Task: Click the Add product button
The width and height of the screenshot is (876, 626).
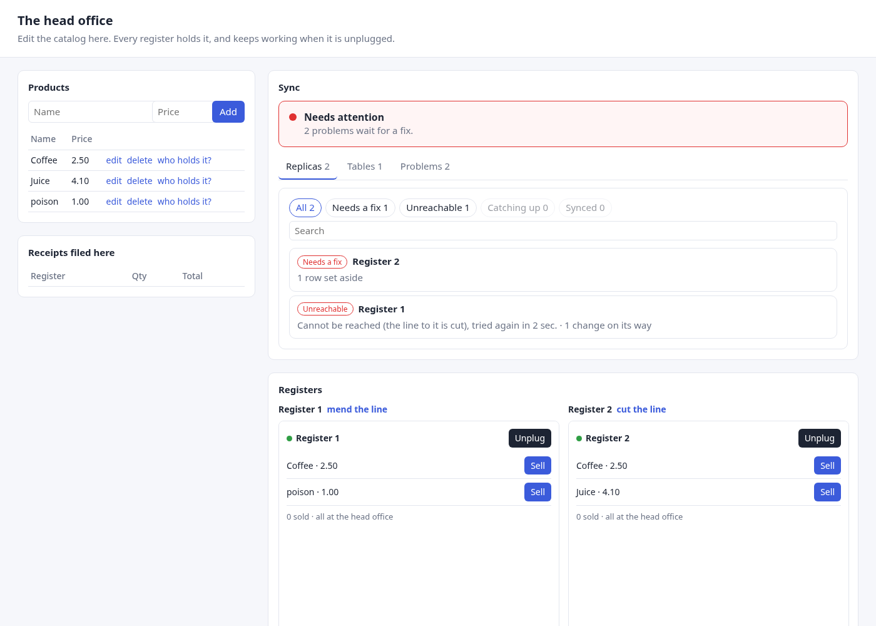Action: tap(228, 112)
